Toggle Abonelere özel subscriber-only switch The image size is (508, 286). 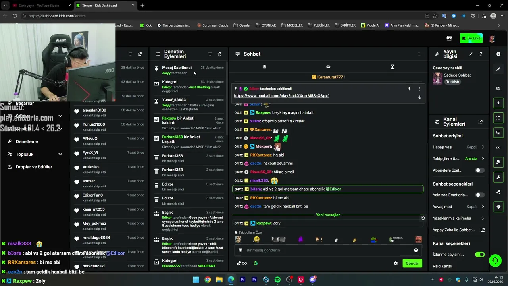[480, 170]
